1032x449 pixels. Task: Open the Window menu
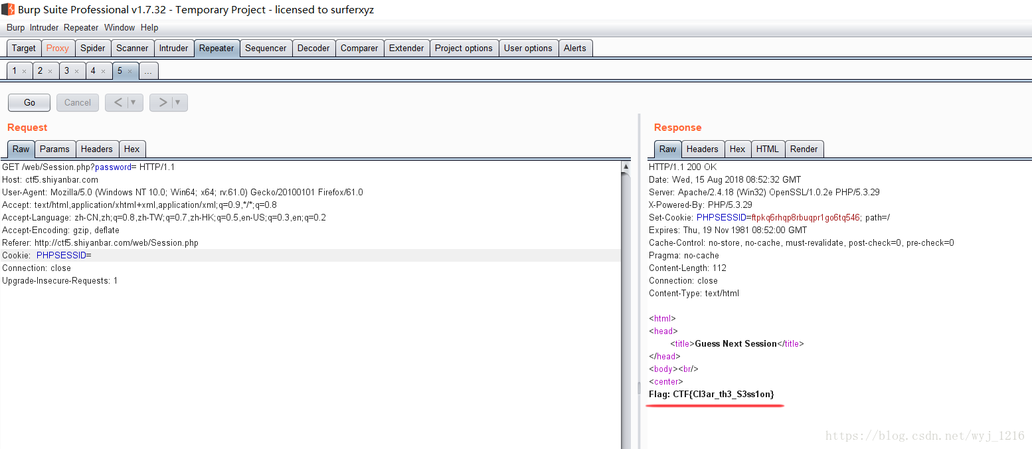[120, 27]
